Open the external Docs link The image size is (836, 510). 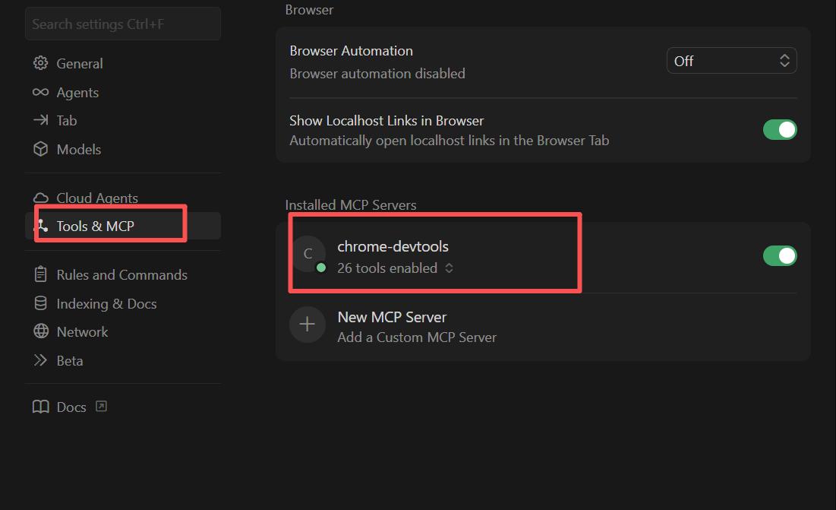101,407
